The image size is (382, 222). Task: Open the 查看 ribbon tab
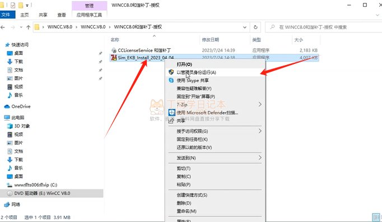[x=62, y=15]
